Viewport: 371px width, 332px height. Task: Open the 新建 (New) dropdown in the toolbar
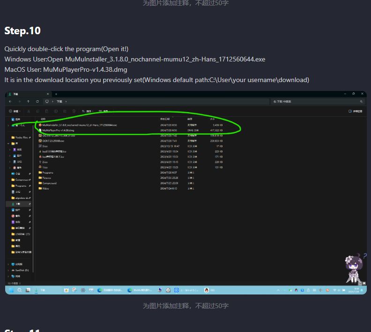coord(15,111)
